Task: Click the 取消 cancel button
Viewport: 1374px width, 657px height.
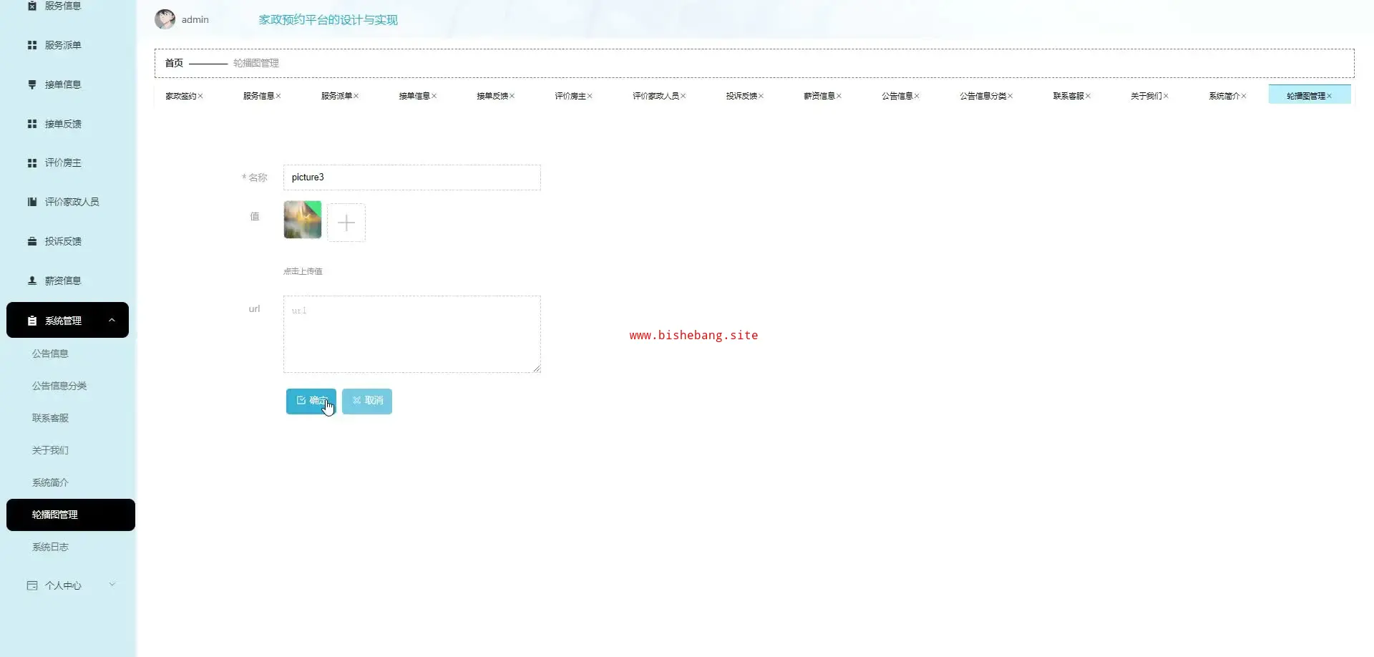Action: point(367,401)
